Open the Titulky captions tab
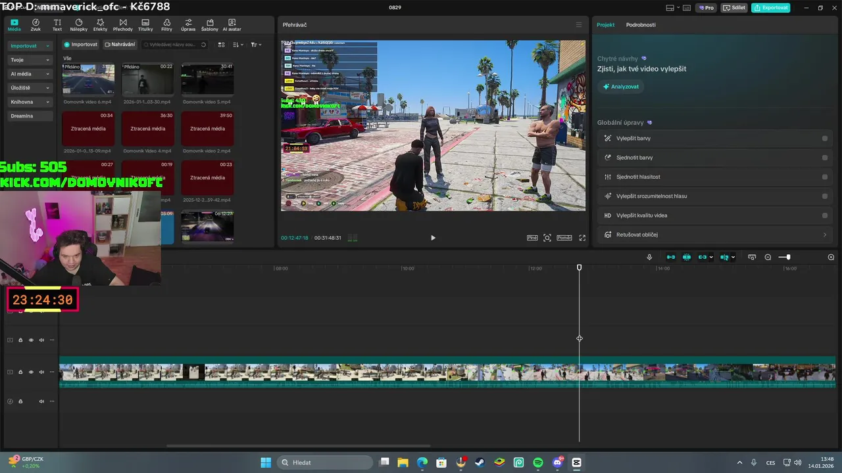This screenshot has height=473, width=842. point(145,25)
